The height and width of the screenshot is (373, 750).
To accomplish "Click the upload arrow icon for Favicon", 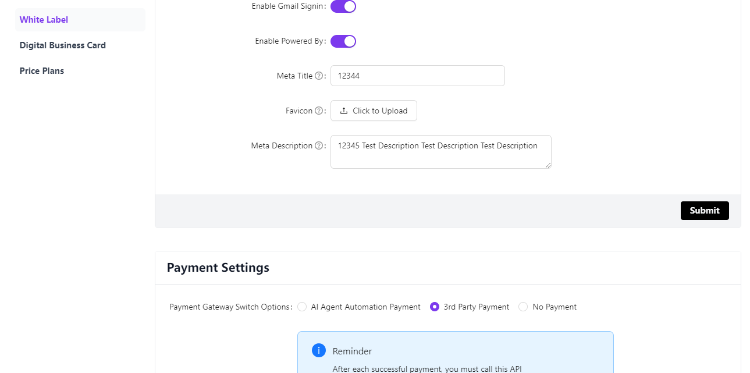I will coord(344,111).
